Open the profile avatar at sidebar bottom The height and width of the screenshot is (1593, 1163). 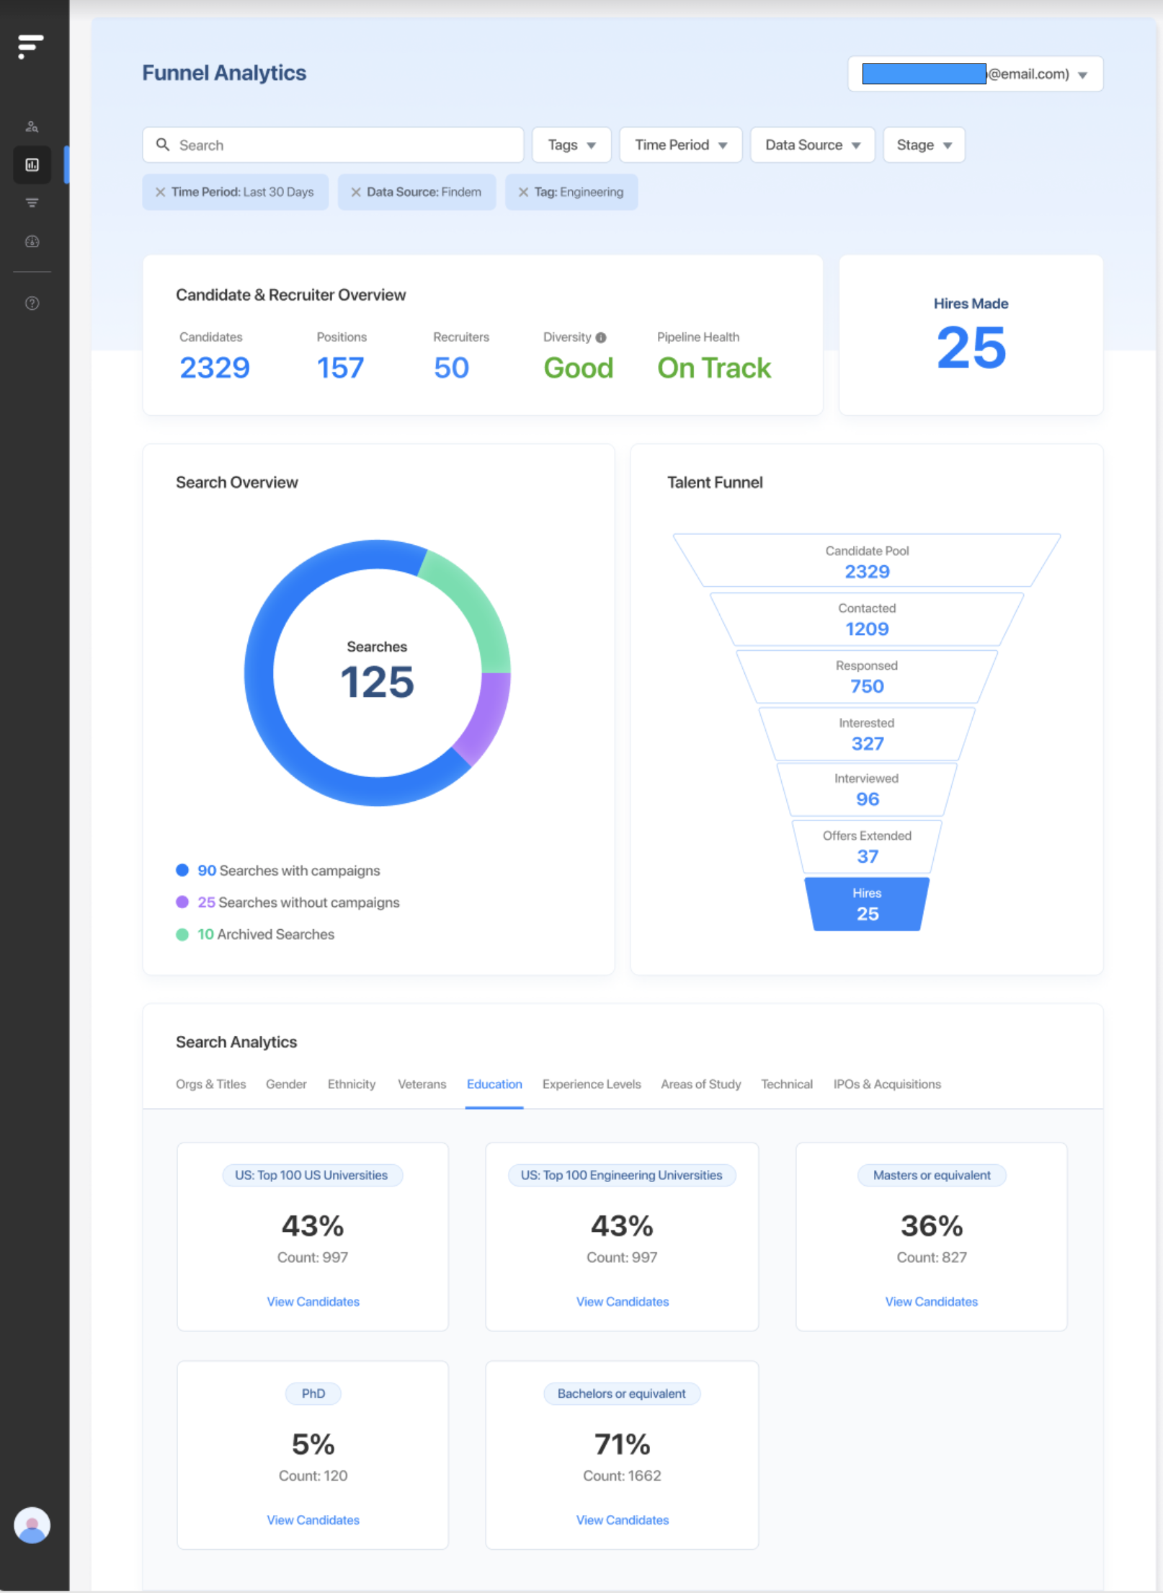click(32, 1527)
